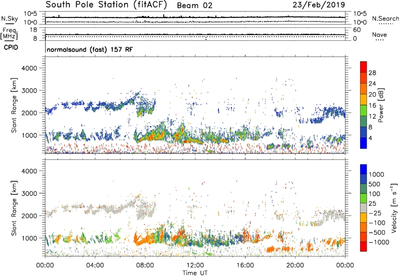This screenshot has width=399, height=276.
Task: Pick Power colorbar segment between 24 and 28
Action: click(364, 78)
